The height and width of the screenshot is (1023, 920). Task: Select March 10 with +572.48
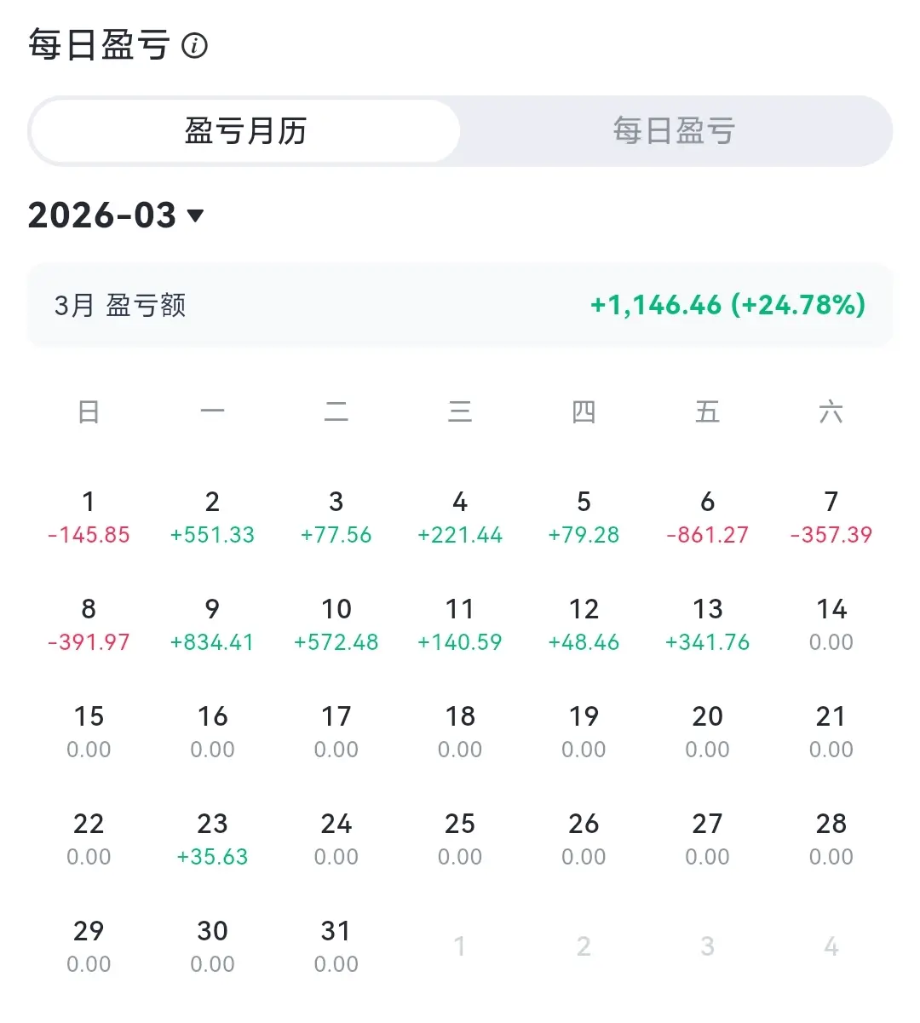coord(336,625)
